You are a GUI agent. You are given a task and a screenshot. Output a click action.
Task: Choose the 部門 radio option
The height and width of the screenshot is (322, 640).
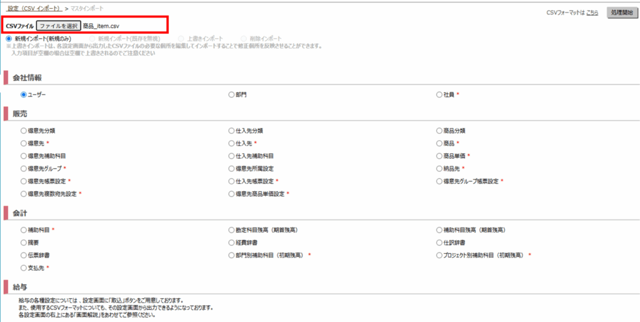(231, 94)
